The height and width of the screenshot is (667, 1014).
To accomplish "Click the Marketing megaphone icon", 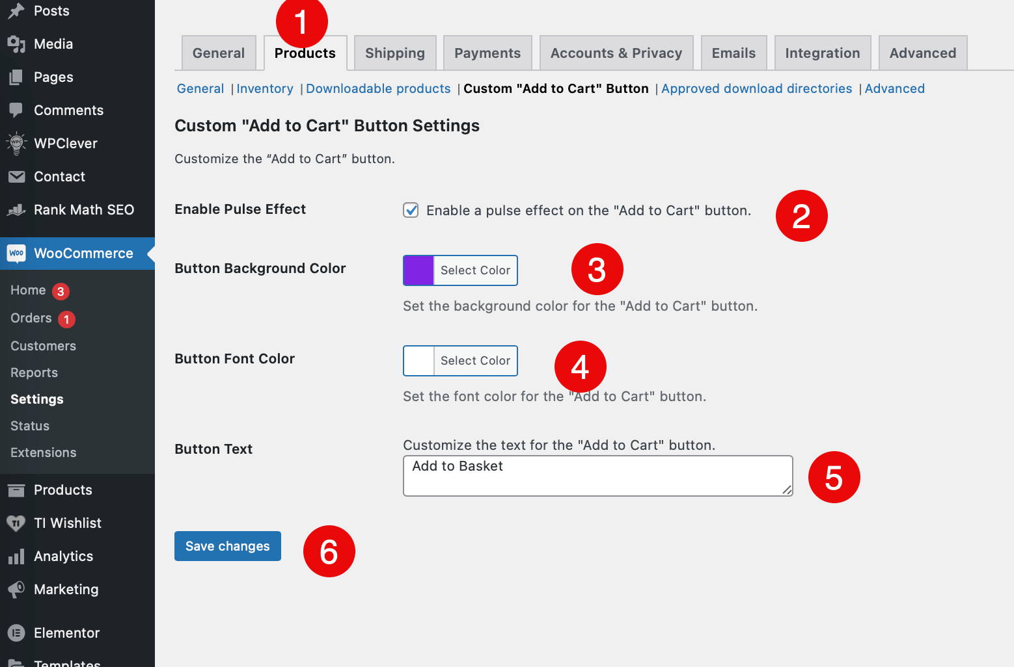I will pyautogui.click(x=16, y=589).
